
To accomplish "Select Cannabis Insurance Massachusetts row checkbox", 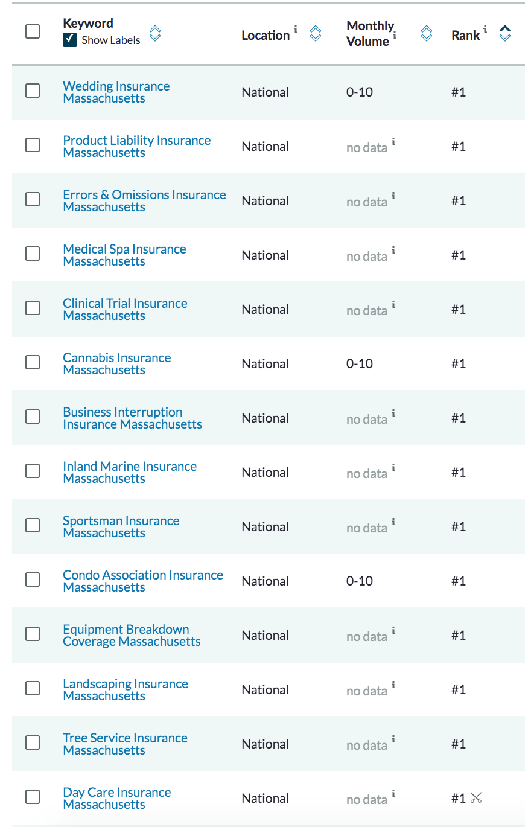I will coord(33,362).
